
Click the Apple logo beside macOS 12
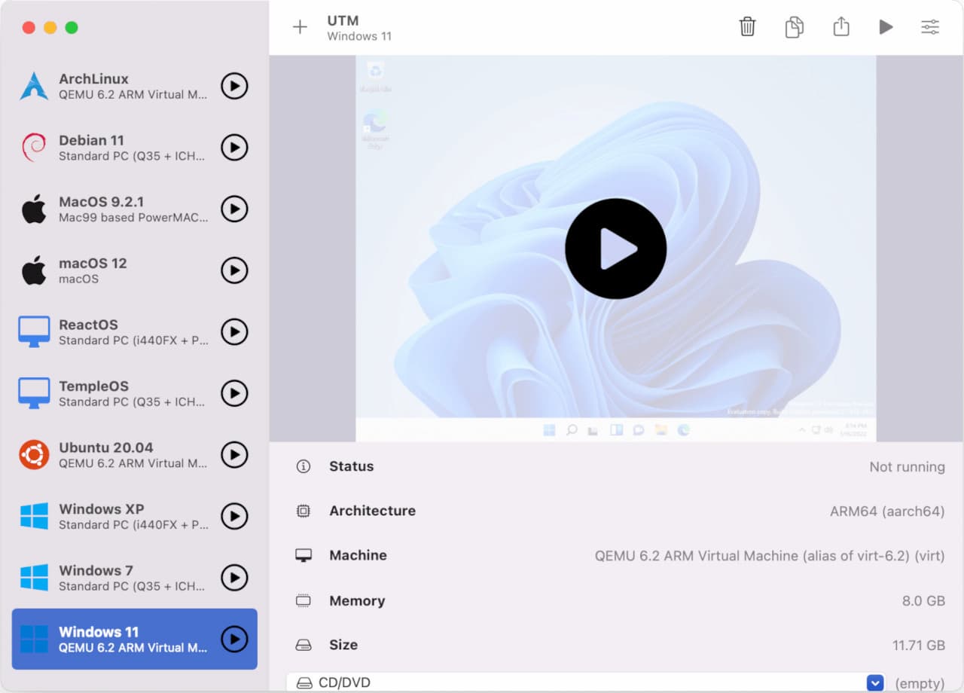[34, 270]
